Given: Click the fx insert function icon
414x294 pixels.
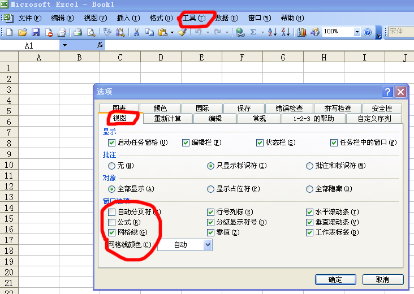Looking at the screenshot, I should [x=100, y=45].
